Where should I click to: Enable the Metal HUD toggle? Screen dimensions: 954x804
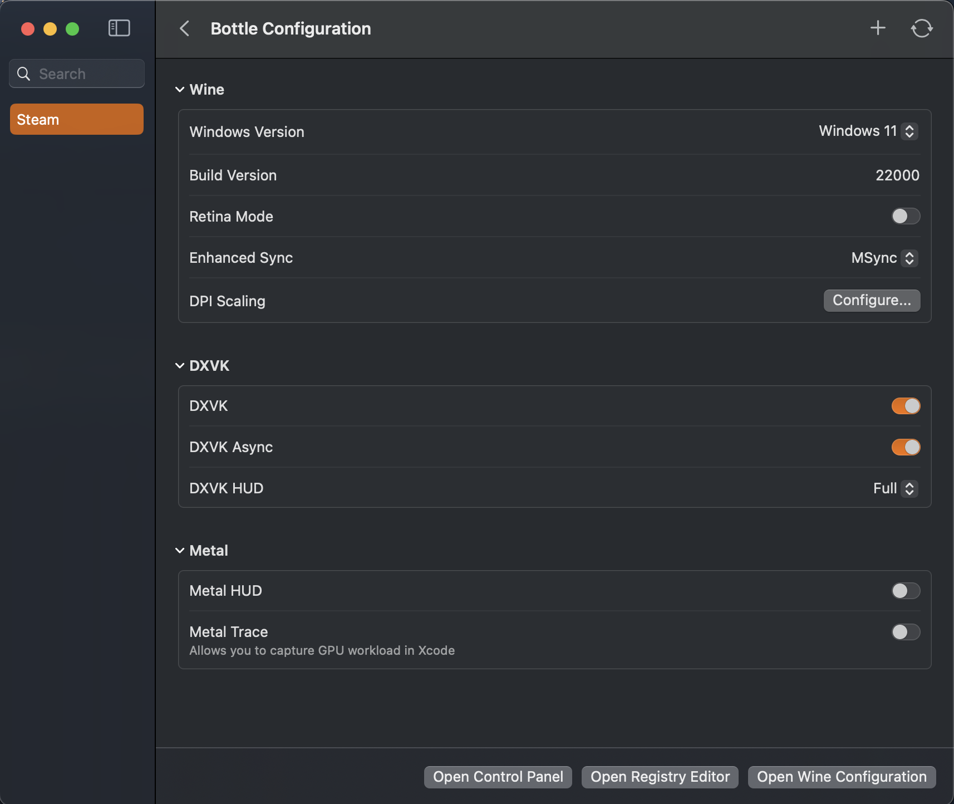coord(906,591)
